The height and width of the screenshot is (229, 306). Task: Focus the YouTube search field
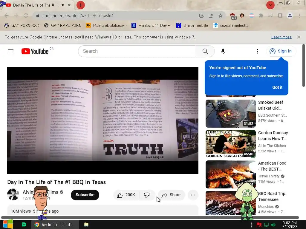(137, 51)
